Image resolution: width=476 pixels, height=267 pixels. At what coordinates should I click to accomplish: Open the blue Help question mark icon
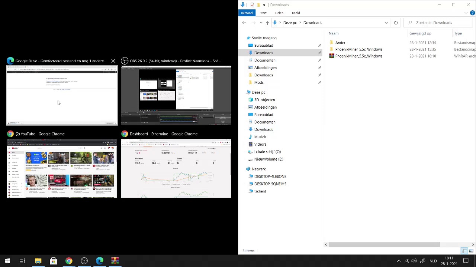tap(473, 13)
